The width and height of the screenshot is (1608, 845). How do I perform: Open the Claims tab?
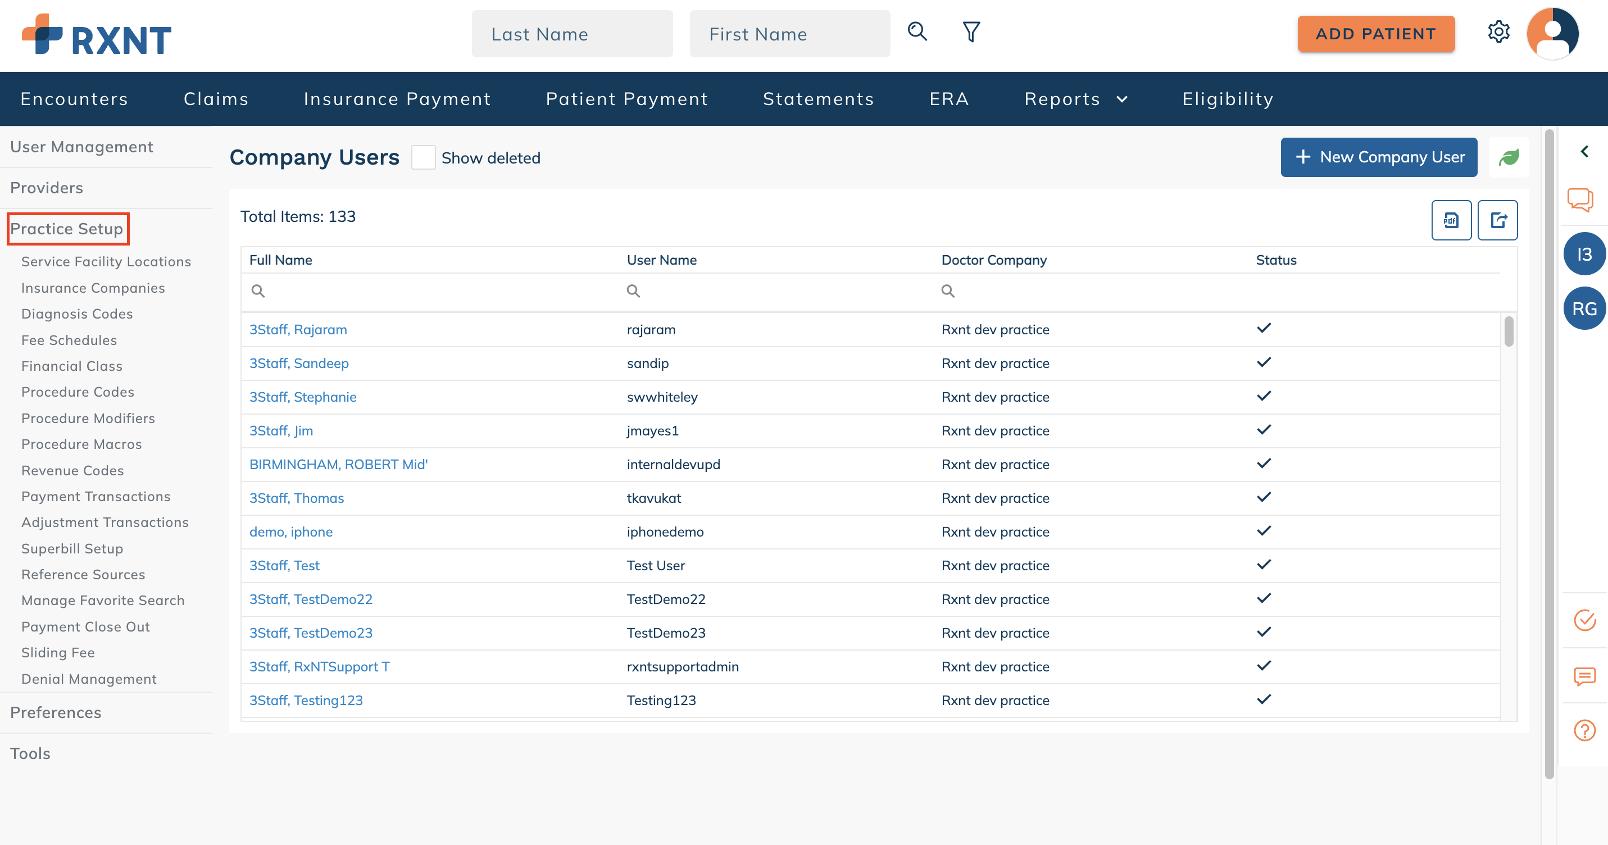point(216,99)
